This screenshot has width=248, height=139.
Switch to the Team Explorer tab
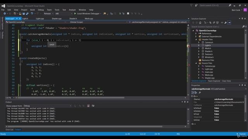click(214, 81)
